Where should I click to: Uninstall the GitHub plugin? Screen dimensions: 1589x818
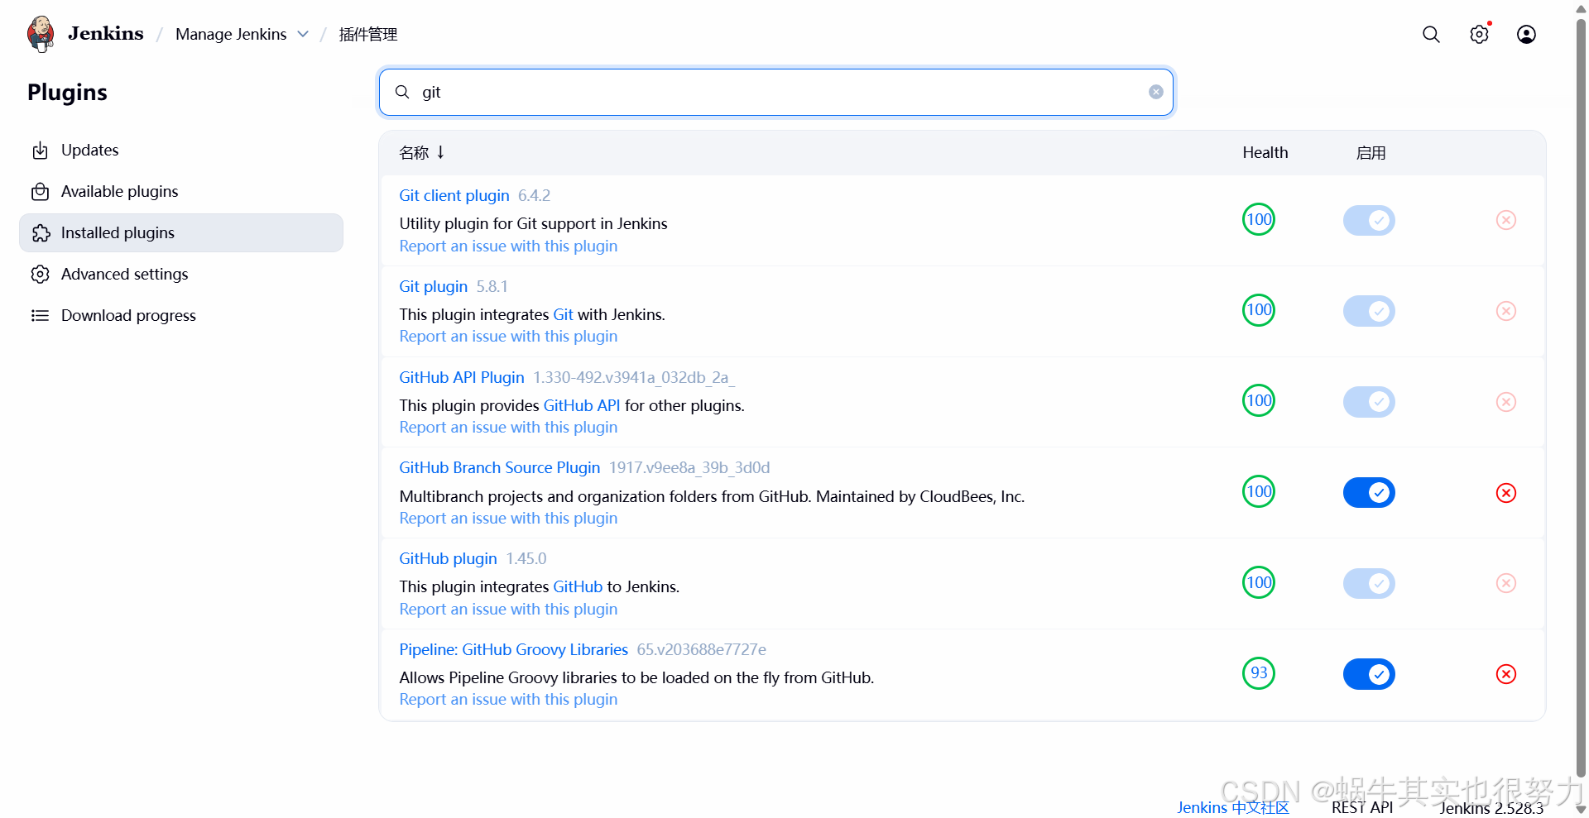pyautogui.click(x=1506, y=583)
